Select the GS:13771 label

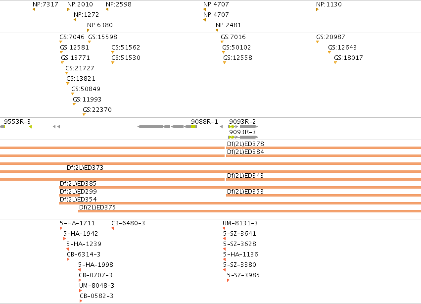[x=76, y=58]
